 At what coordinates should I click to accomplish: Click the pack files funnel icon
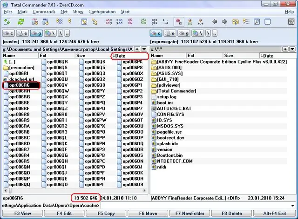190,22
